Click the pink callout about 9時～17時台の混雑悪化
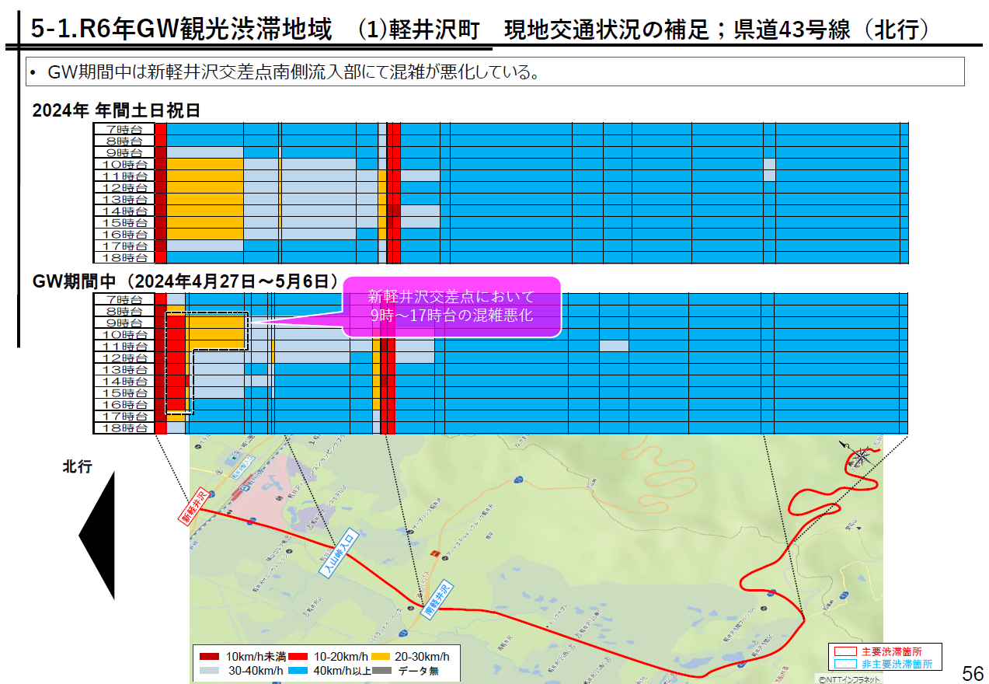Viewport: 989px width, 684px height. [x=451, y=306]
